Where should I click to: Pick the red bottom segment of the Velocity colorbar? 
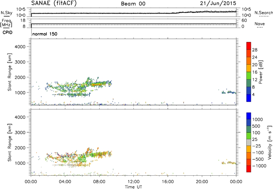tap(249, 169)
